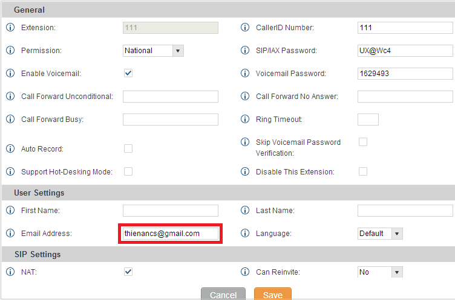Focus the Call Forward No Answer field

point(405,97)
